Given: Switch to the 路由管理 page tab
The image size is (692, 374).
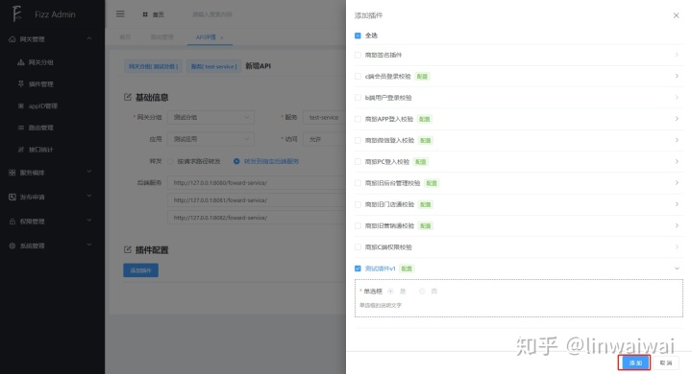Looking at the screenshot, I should (162, 37).
